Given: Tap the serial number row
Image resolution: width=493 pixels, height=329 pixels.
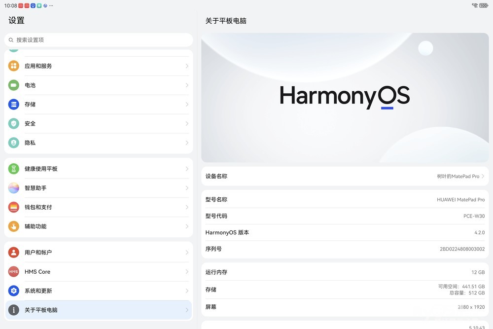Looking at the screenshot, I should pyautogui.click(x=345, y=249).
